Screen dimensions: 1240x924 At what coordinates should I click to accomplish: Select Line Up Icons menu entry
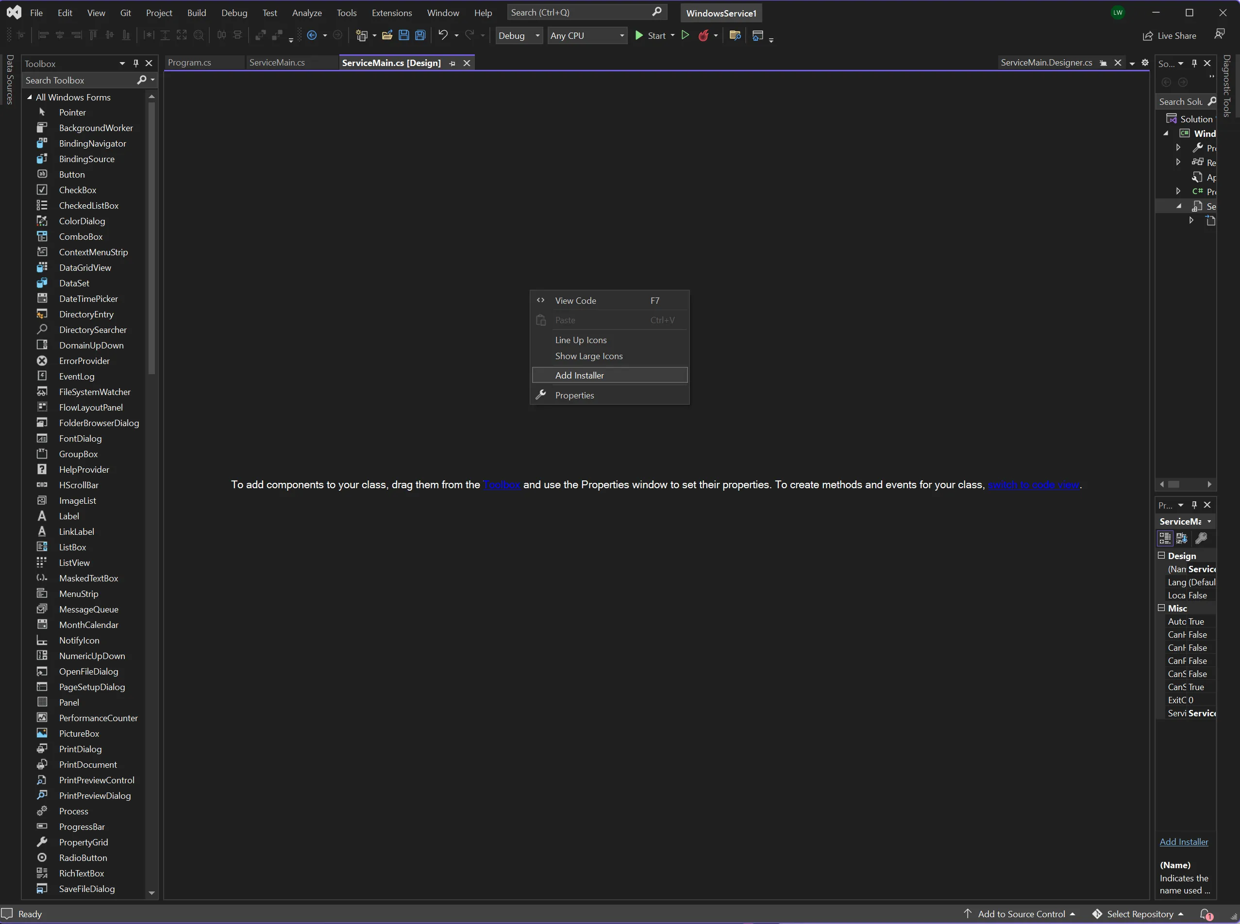tap(609, 340)
